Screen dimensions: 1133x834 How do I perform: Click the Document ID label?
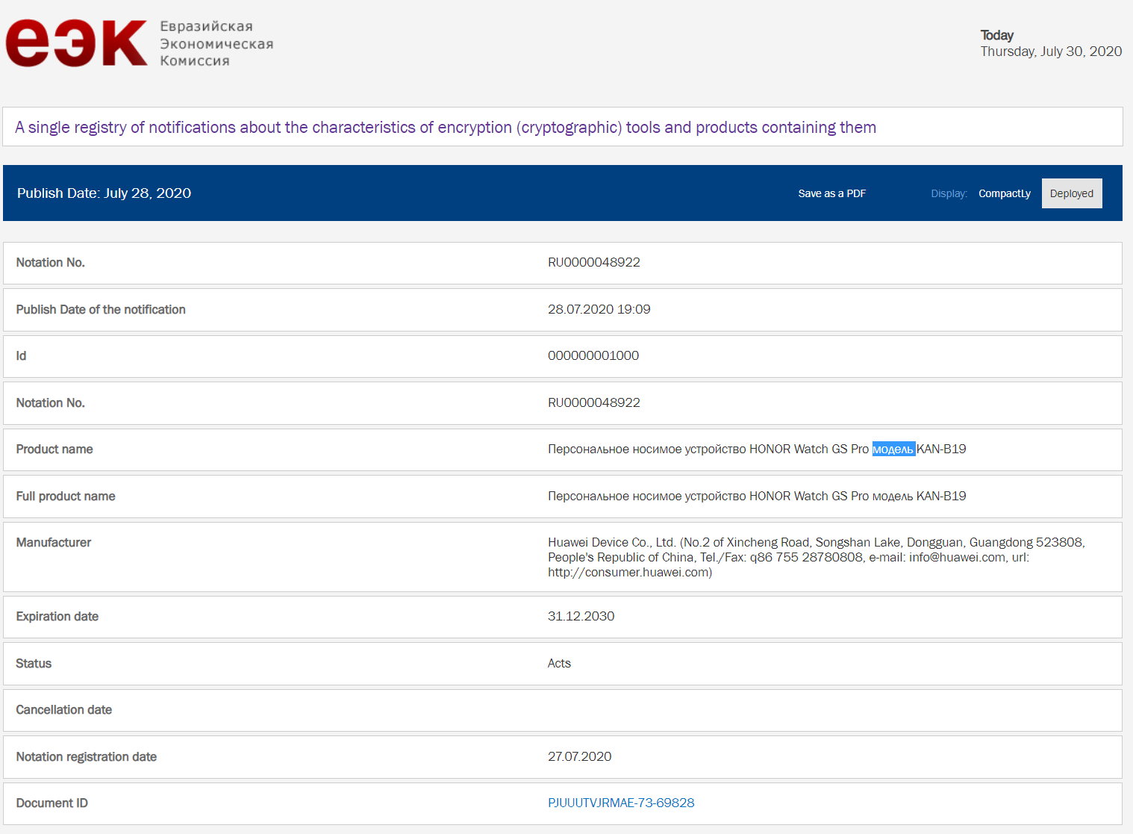(52, 803)
